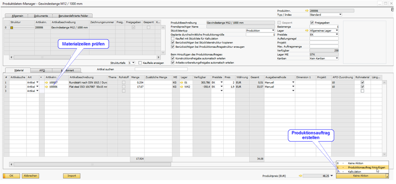Click the Projekt field in header
The height and width of the screenshot is (184, 396).
coord(324,43)
